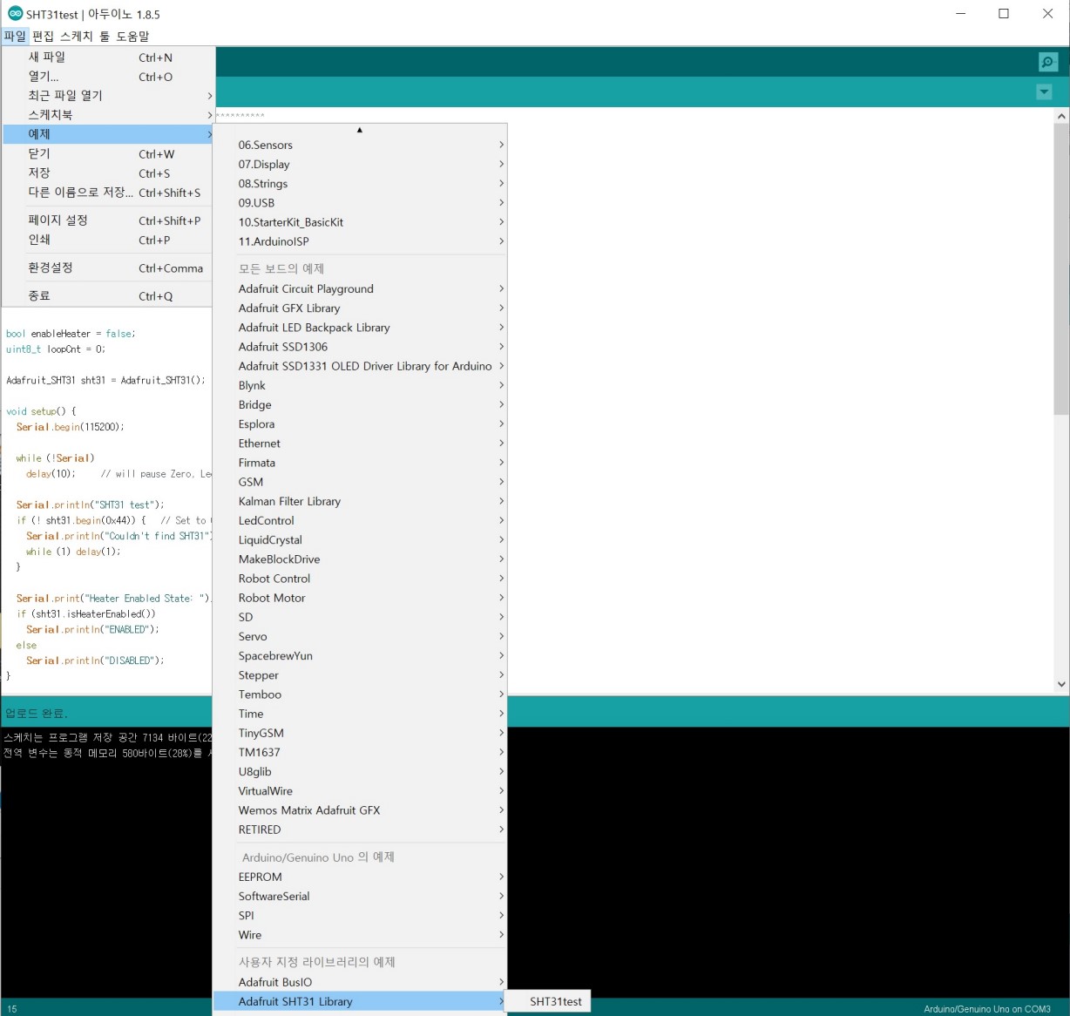The image size is (1070, 1016).
Task: Open Adafruit SSD1306 examples
Action: coord(360,347)
